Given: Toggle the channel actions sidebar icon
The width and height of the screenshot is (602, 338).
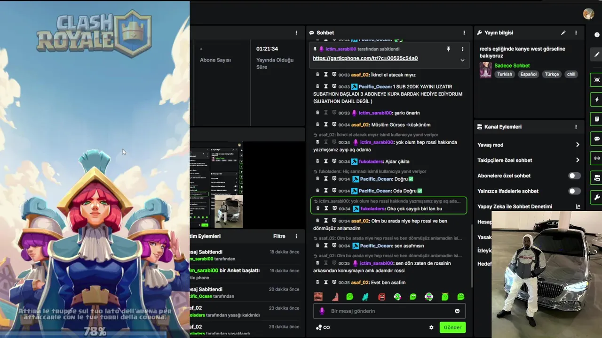Looking at the screenshot, I should pos(597,178).
